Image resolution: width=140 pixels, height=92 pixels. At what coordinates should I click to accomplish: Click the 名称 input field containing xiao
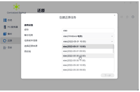pyautogui.click(x=88, y=31)
